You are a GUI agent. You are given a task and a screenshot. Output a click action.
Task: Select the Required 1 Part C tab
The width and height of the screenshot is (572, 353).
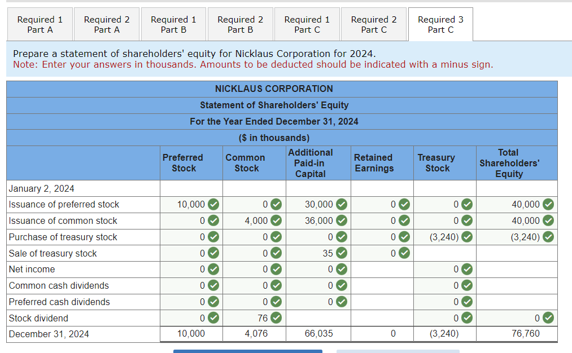(x=307, y=24)
